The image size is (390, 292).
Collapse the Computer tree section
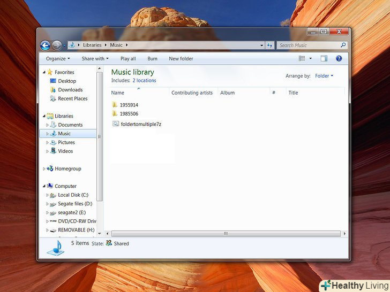coord(43,186)
